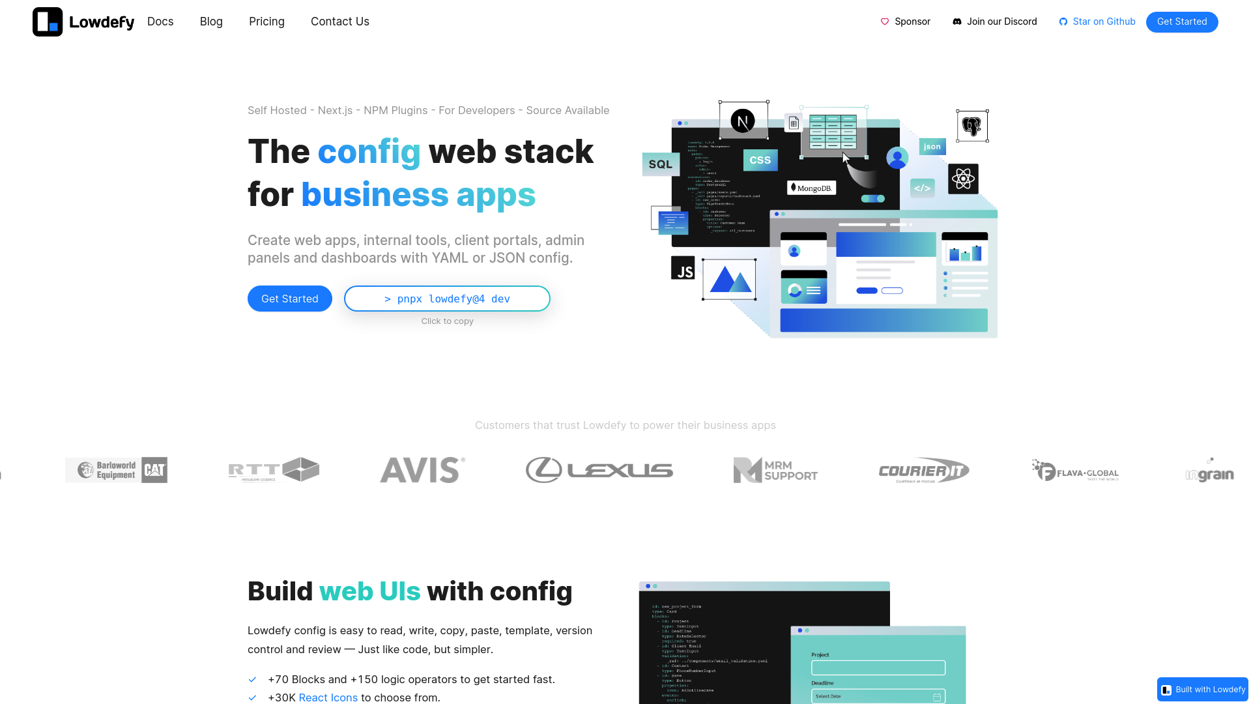Screen dimensions: 1251x704
Task: Expand the Pricing navigation menu
Action: coord(266,22)
